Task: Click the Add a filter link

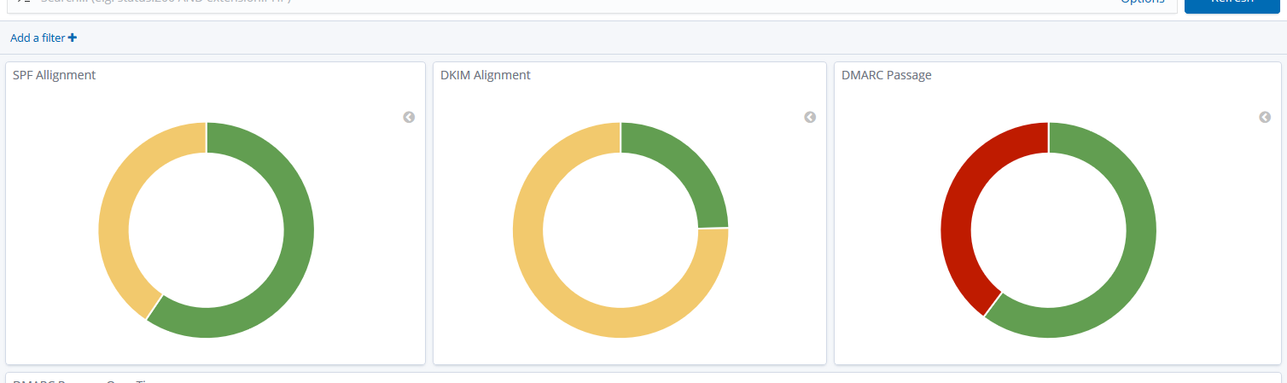Action: coord(38,38)
